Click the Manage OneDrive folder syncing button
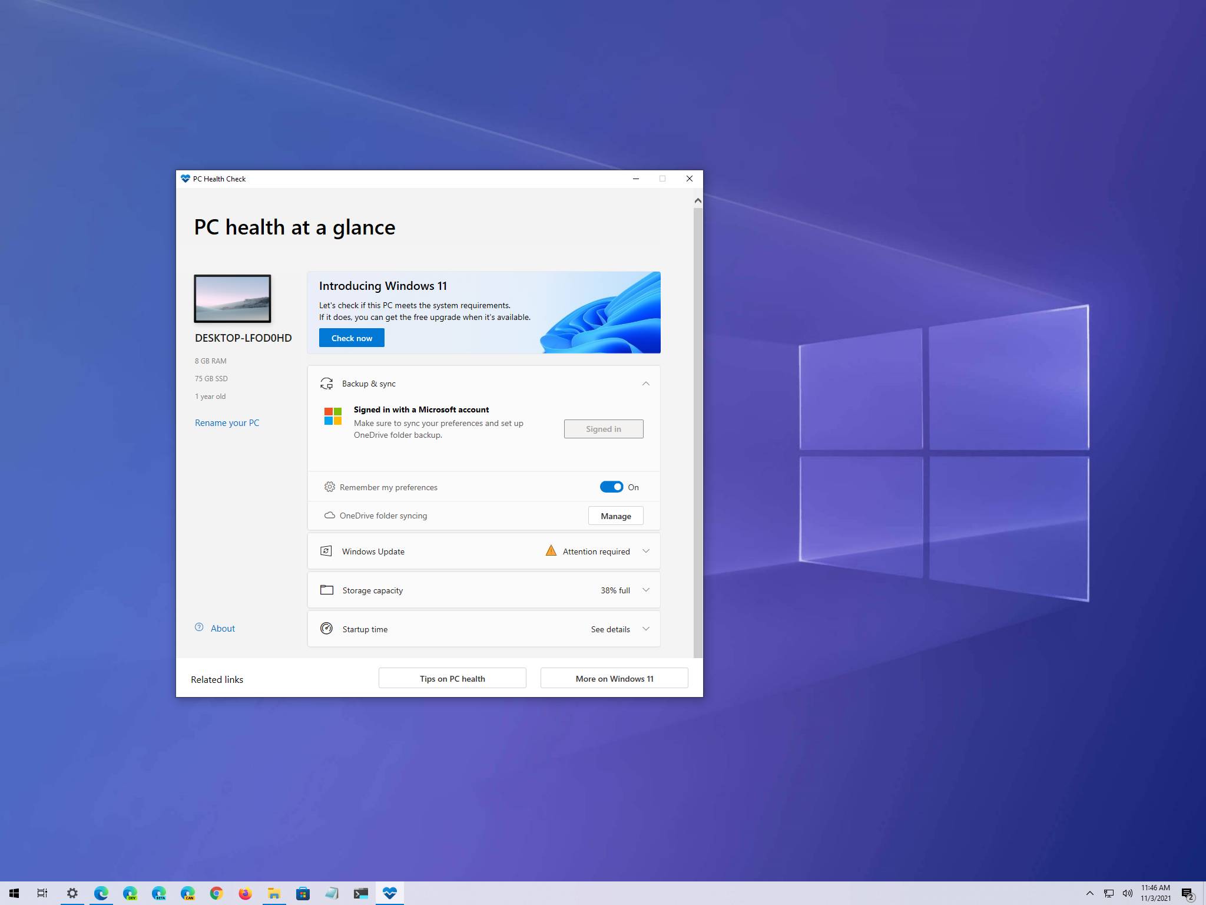This screenshot has height=905, width=1206. 615,514
